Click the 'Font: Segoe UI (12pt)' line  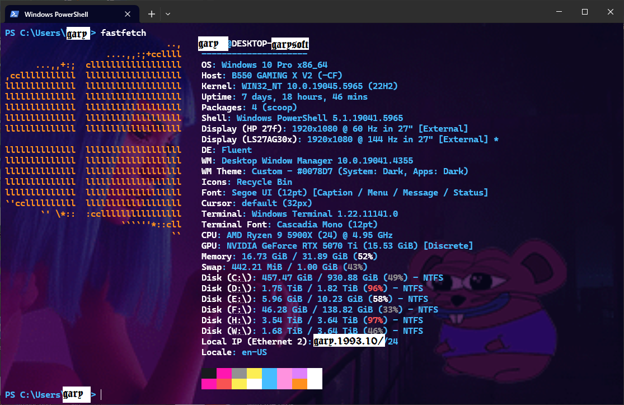coord(345,193)
